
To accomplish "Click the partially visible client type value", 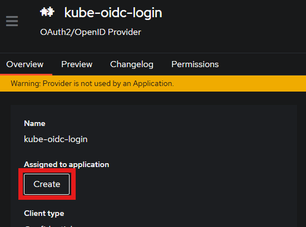I will [49, 226].
